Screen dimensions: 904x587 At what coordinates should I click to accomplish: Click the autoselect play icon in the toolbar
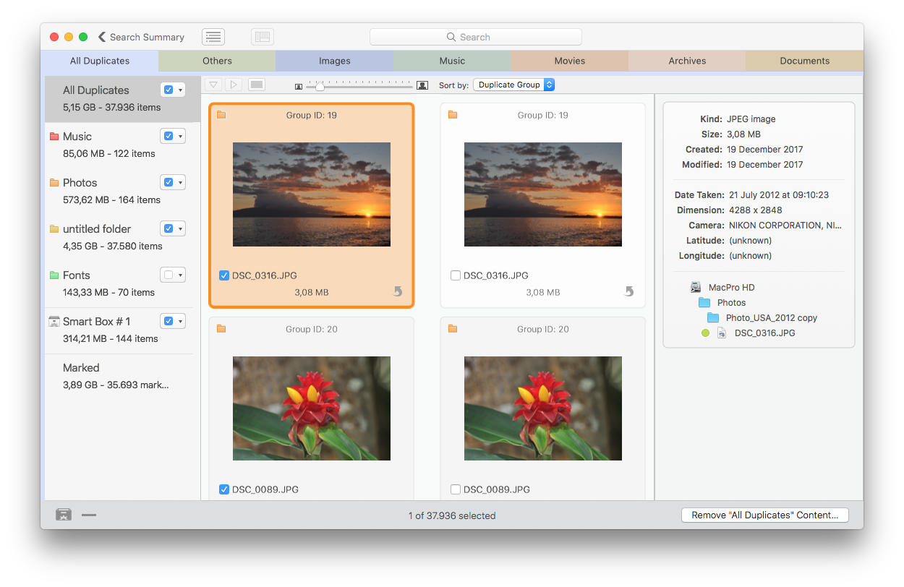coord(234,85)
